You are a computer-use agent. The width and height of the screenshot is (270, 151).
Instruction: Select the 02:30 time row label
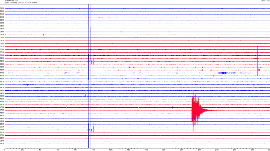click(2, 23)
